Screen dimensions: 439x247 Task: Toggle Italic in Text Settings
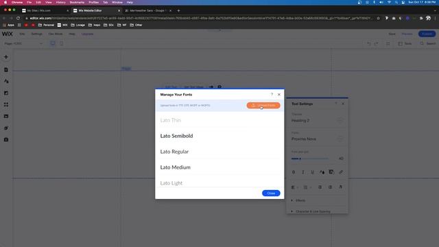click(303, 172)
